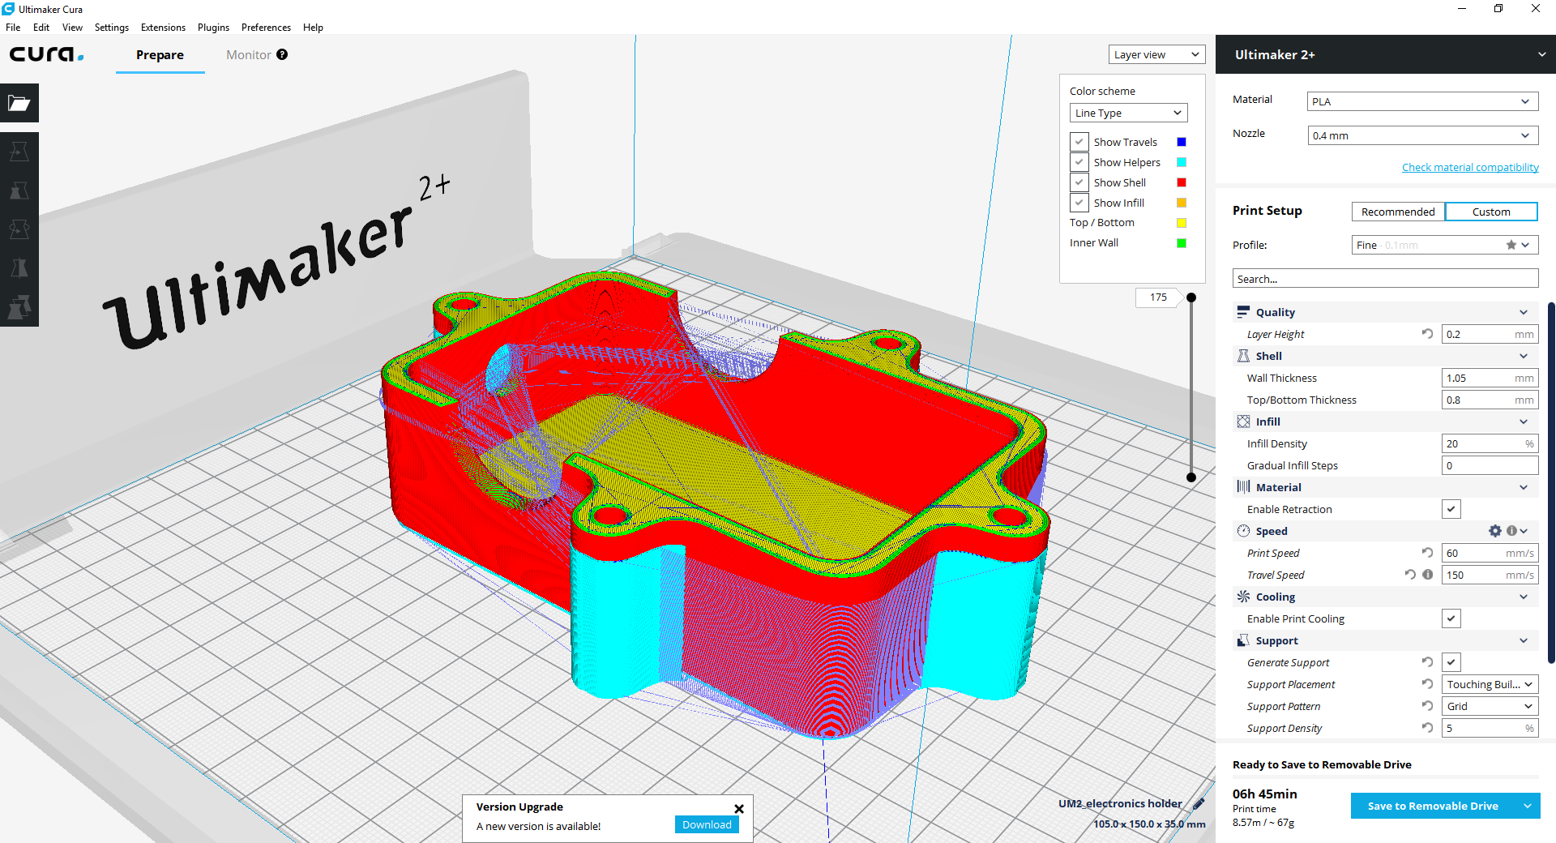Viewport: 1556px width, 843px height.
Task: Click the info icon in Speed header
Action: (1511, 531)
